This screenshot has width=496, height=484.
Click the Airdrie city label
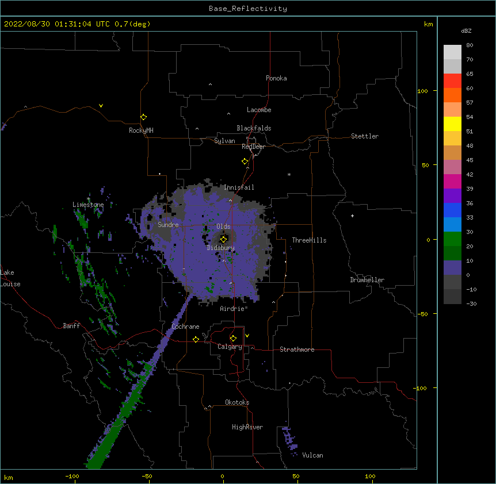click(x=232, y=309)
